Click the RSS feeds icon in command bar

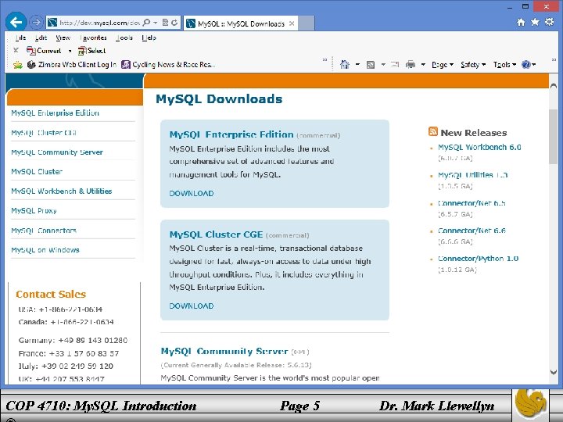(371, 65)
